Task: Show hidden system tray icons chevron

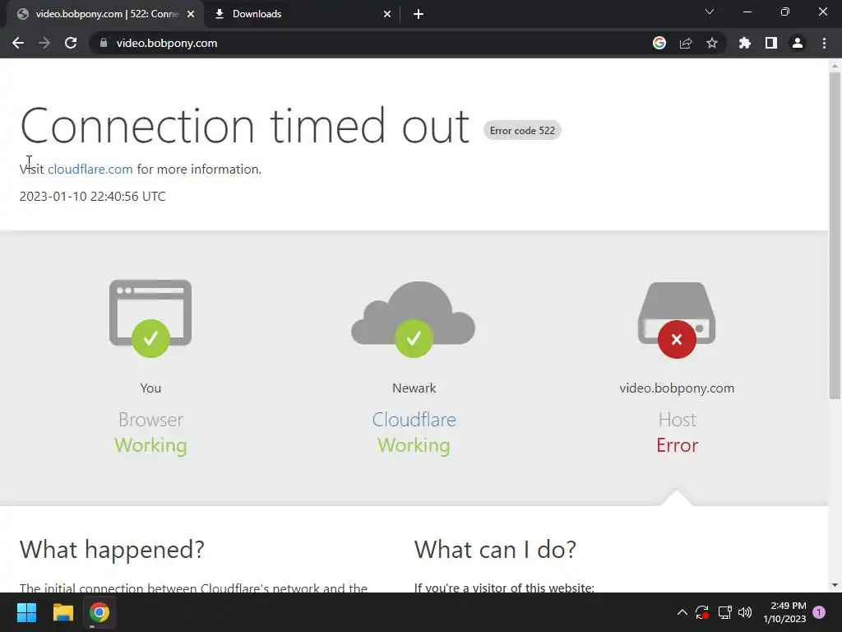Action: coord(682,612)
